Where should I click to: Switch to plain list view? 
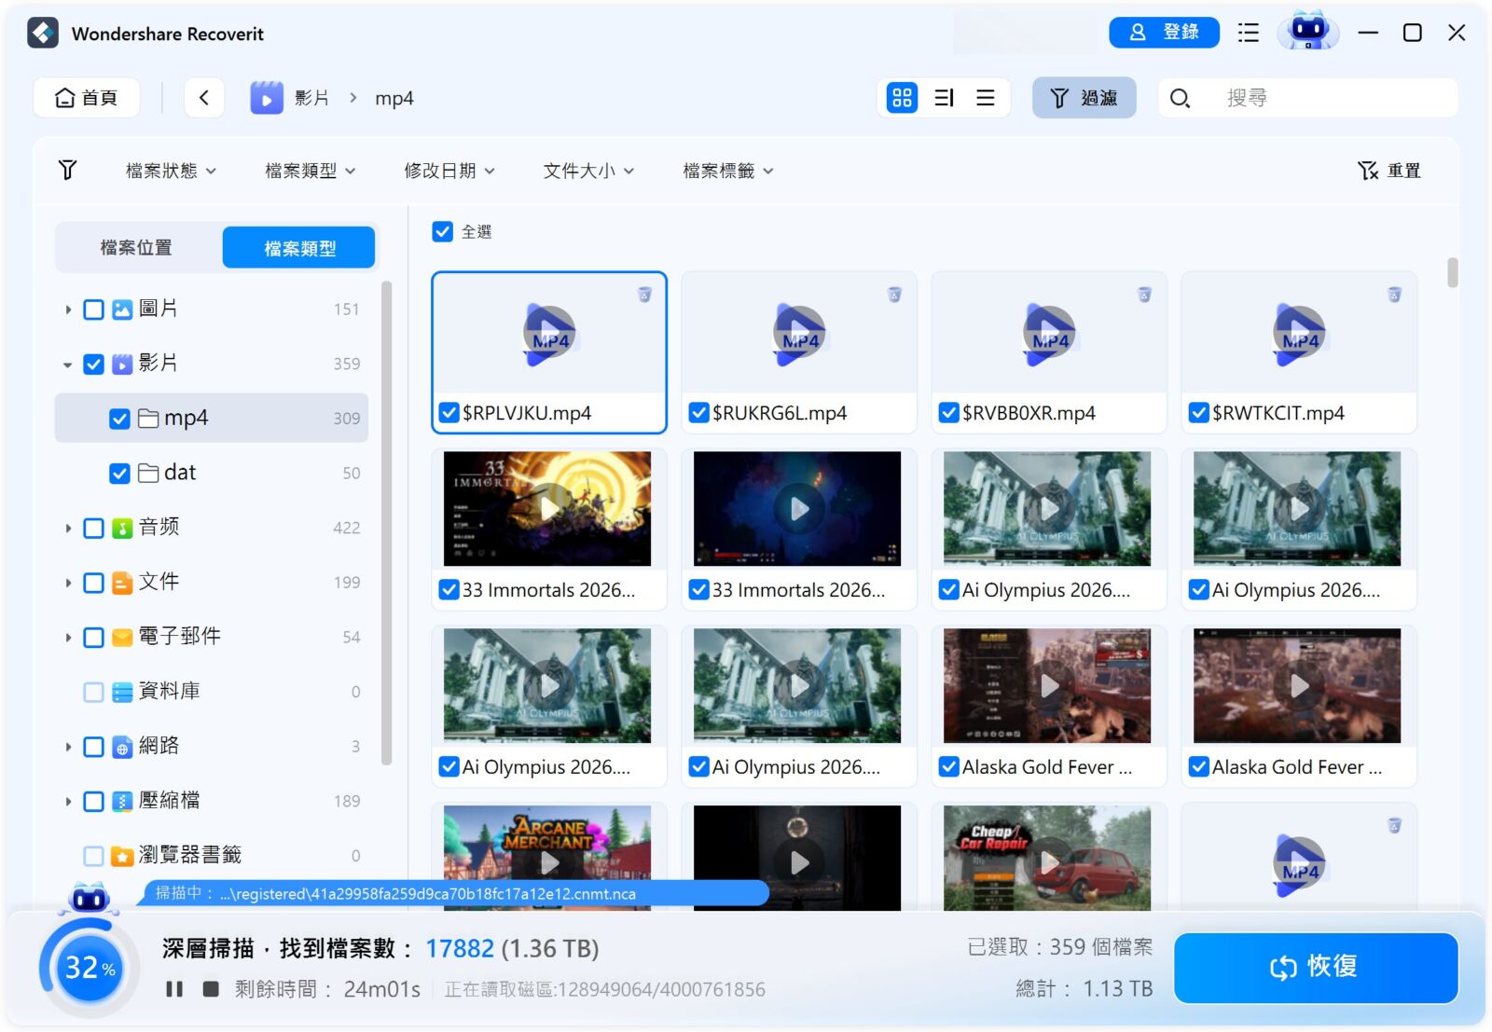click(x=985, y=98)
